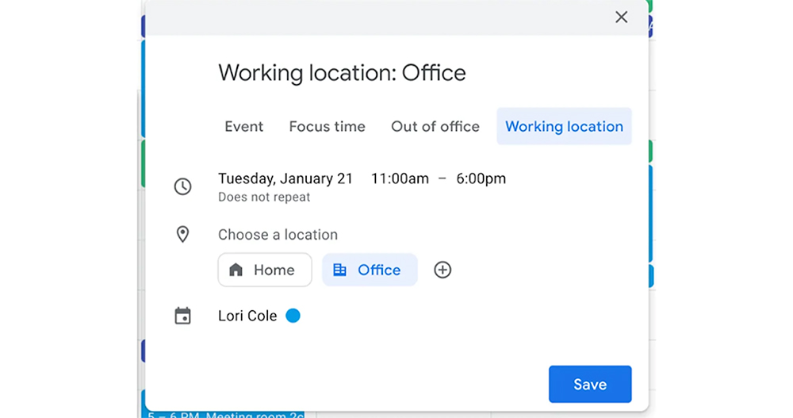The height and width of the screenshot is (418, 793).
Task: Change the 11:00am start time
Action: tap(400, 178)
